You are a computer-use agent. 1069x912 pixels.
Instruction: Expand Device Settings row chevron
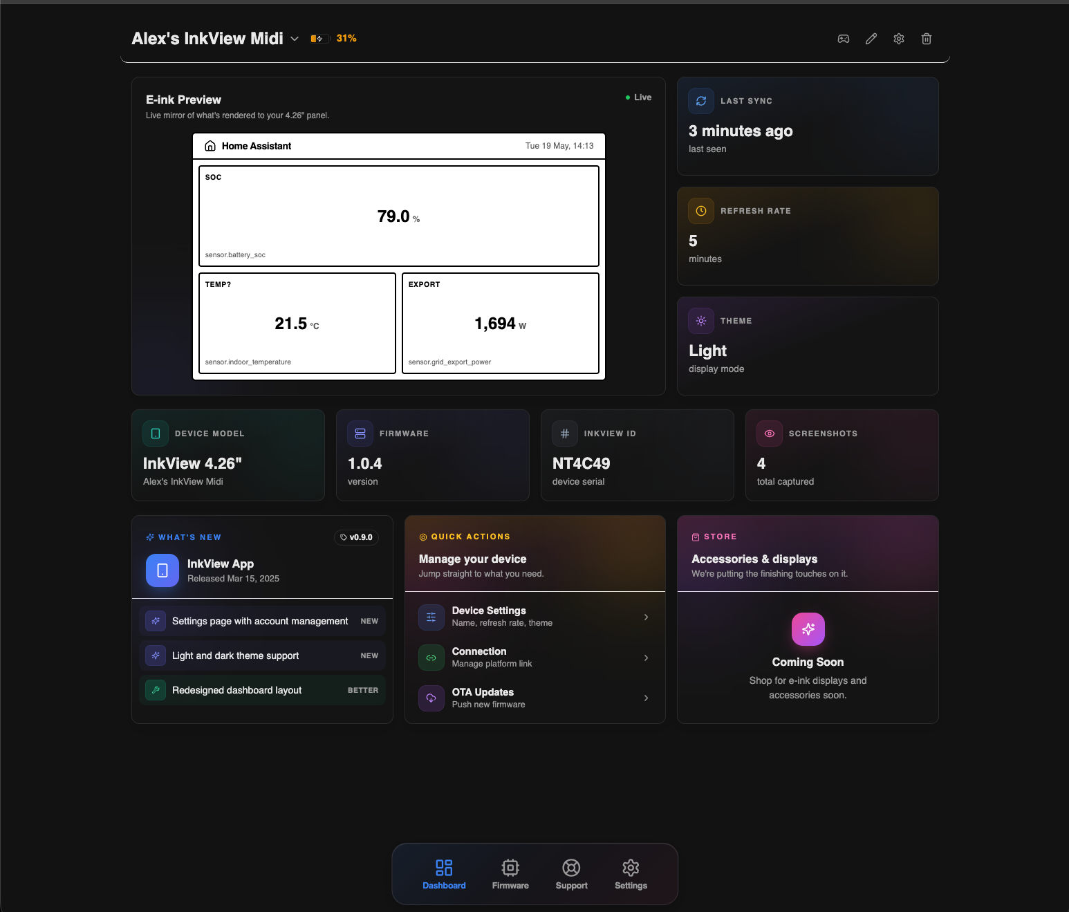pos(646,617)
